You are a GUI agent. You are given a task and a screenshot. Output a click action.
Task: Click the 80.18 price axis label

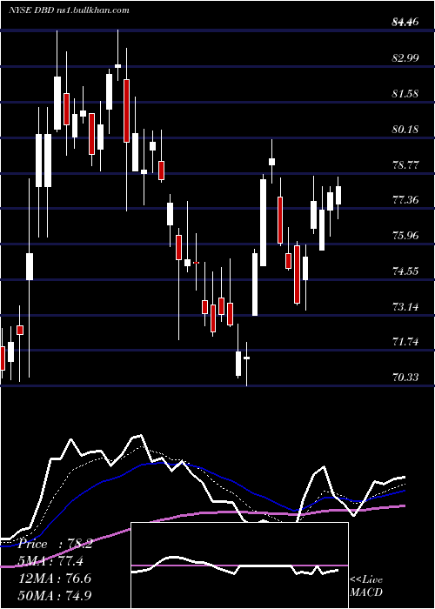(x=405, y=129)
